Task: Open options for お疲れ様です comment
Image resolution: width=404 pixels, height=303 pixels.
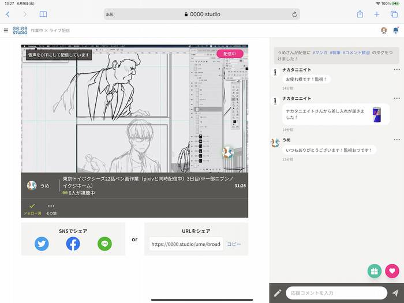Action: [397, 70]
